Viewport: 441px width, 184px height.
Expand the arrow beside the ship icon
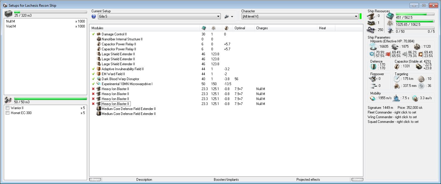click(x=232, y=17)
